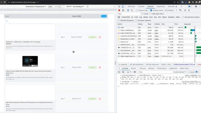Viewport: 201px width, 113px height.
Task: Click the Back link under Card header
Action: tap(7, 21)
